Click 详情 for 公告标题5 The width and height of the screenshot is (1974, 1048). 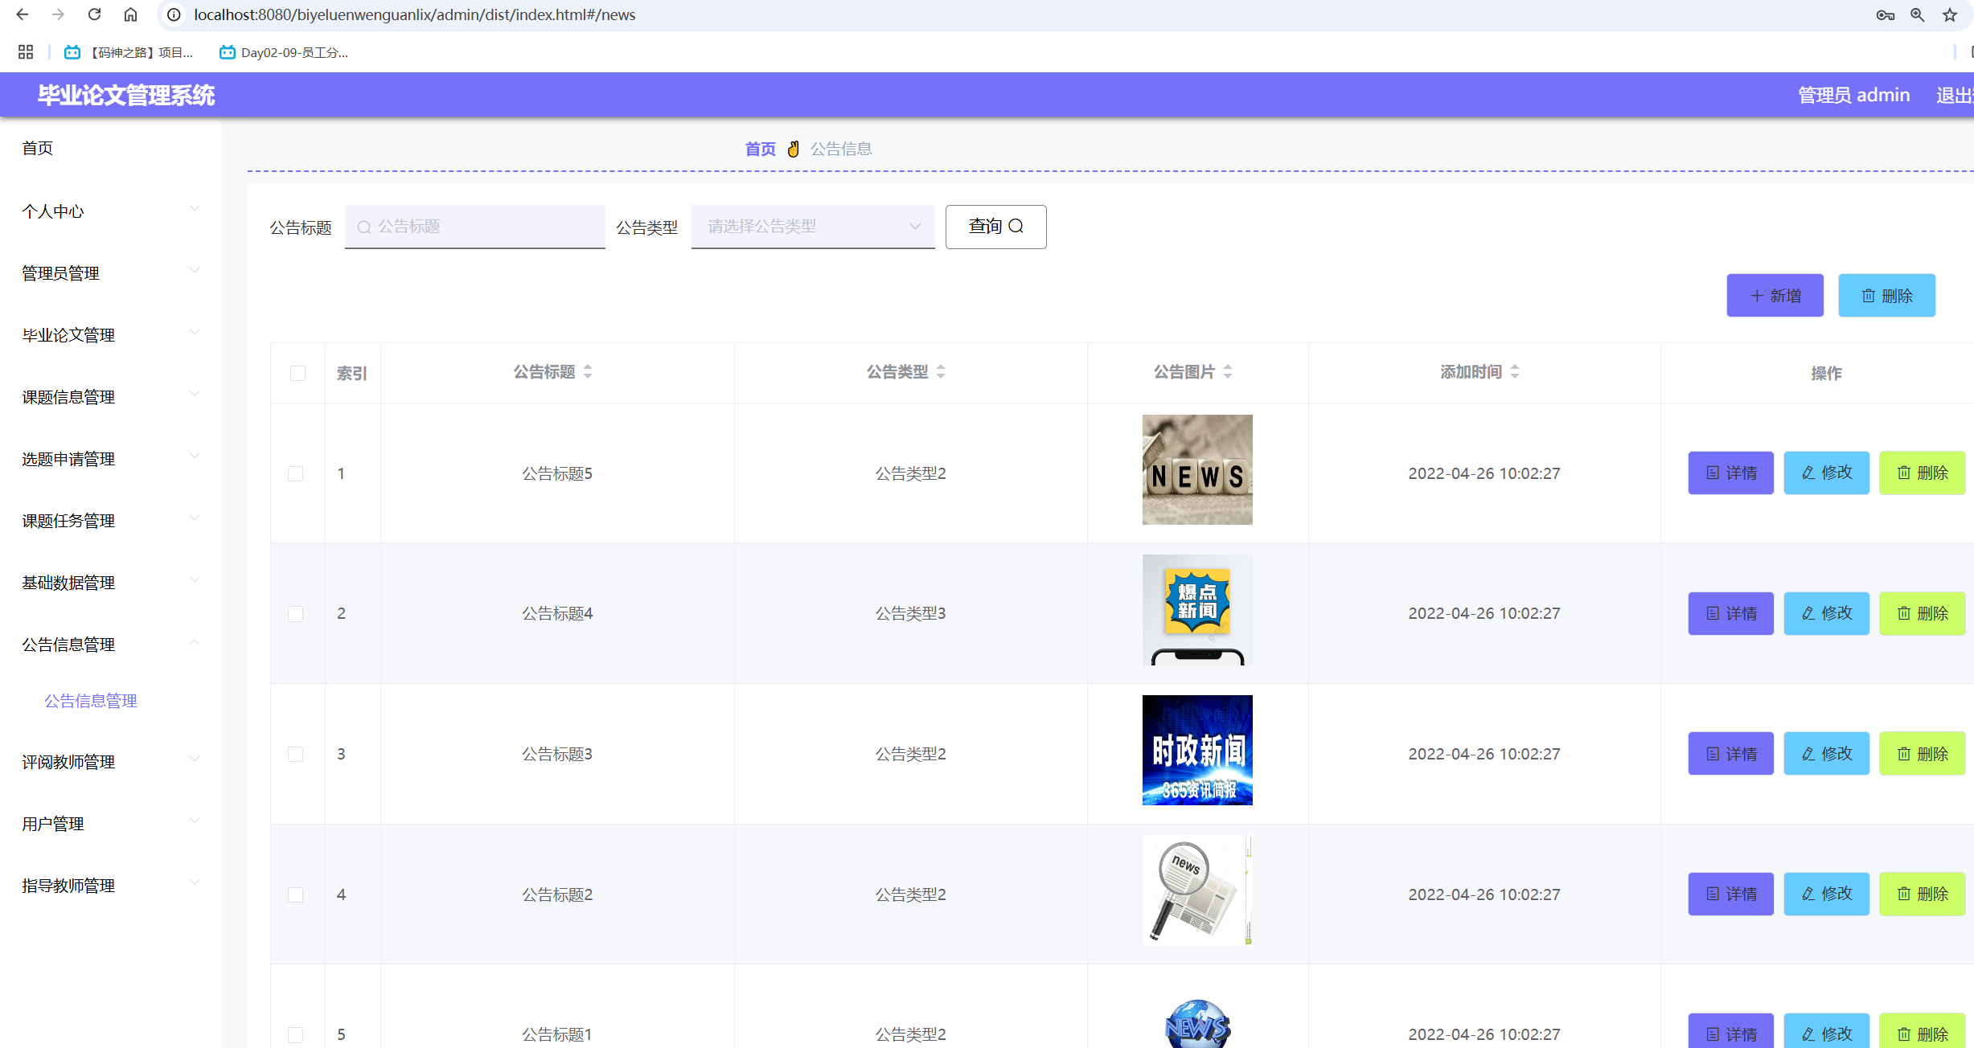[x=1730, y=473]
